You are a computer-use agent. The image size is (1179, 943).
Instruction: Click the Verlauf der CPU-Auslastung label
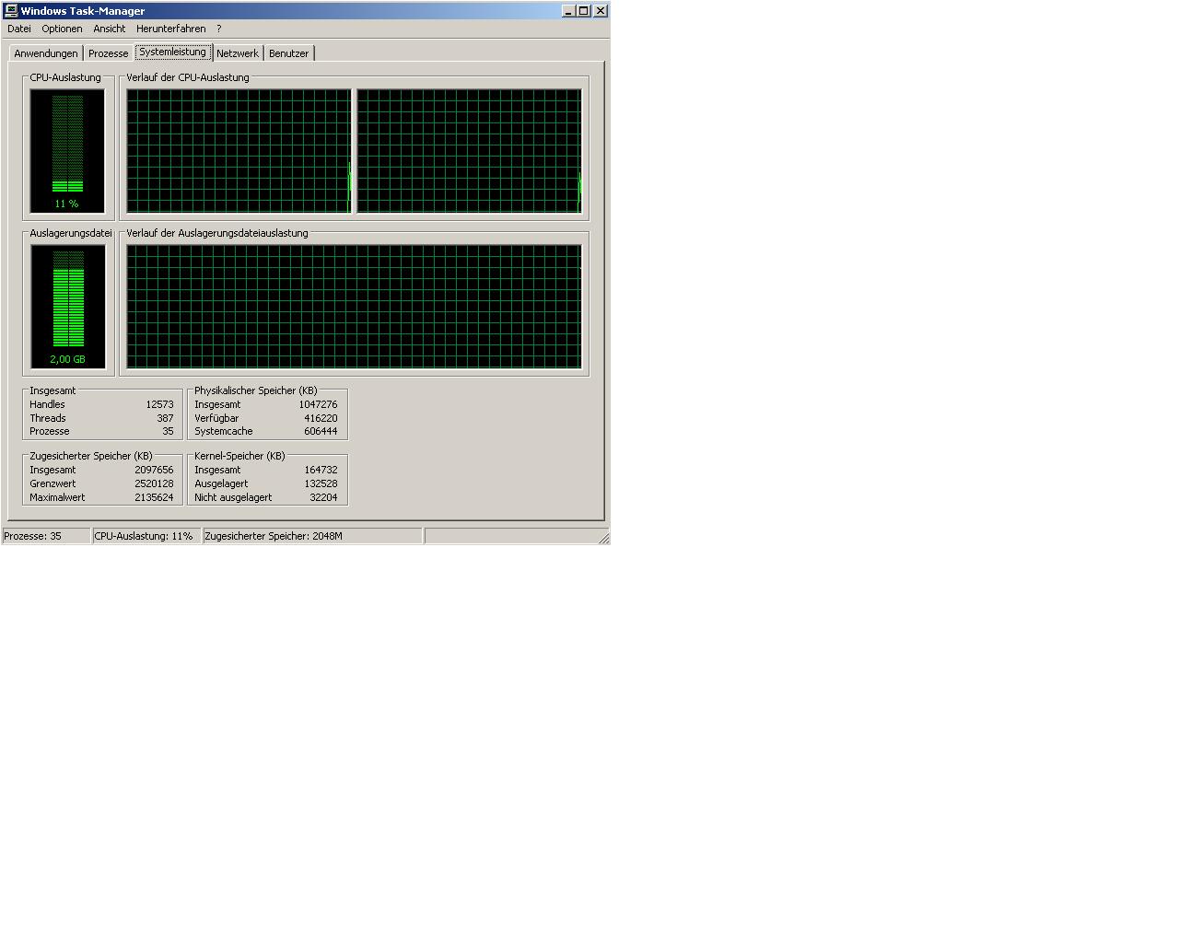point(188,77)
